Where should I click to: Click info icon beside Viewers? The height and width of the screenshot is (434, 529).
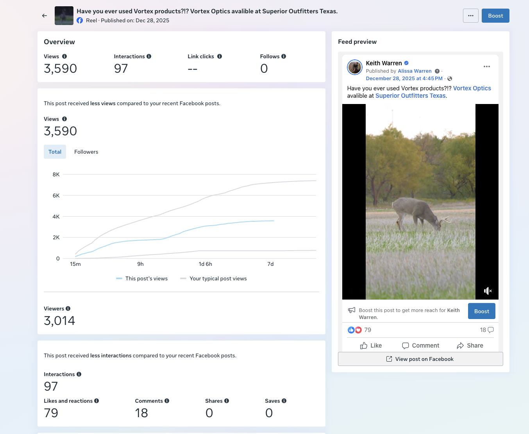pyautogui.click(x=68, y=308)
